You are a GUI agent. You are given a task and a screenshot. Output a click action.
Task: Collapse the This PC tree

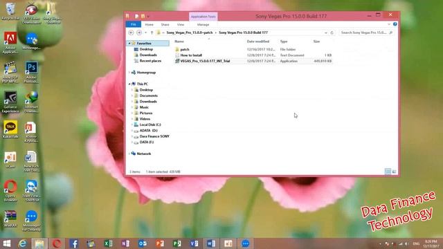click(x=129, y=84)
